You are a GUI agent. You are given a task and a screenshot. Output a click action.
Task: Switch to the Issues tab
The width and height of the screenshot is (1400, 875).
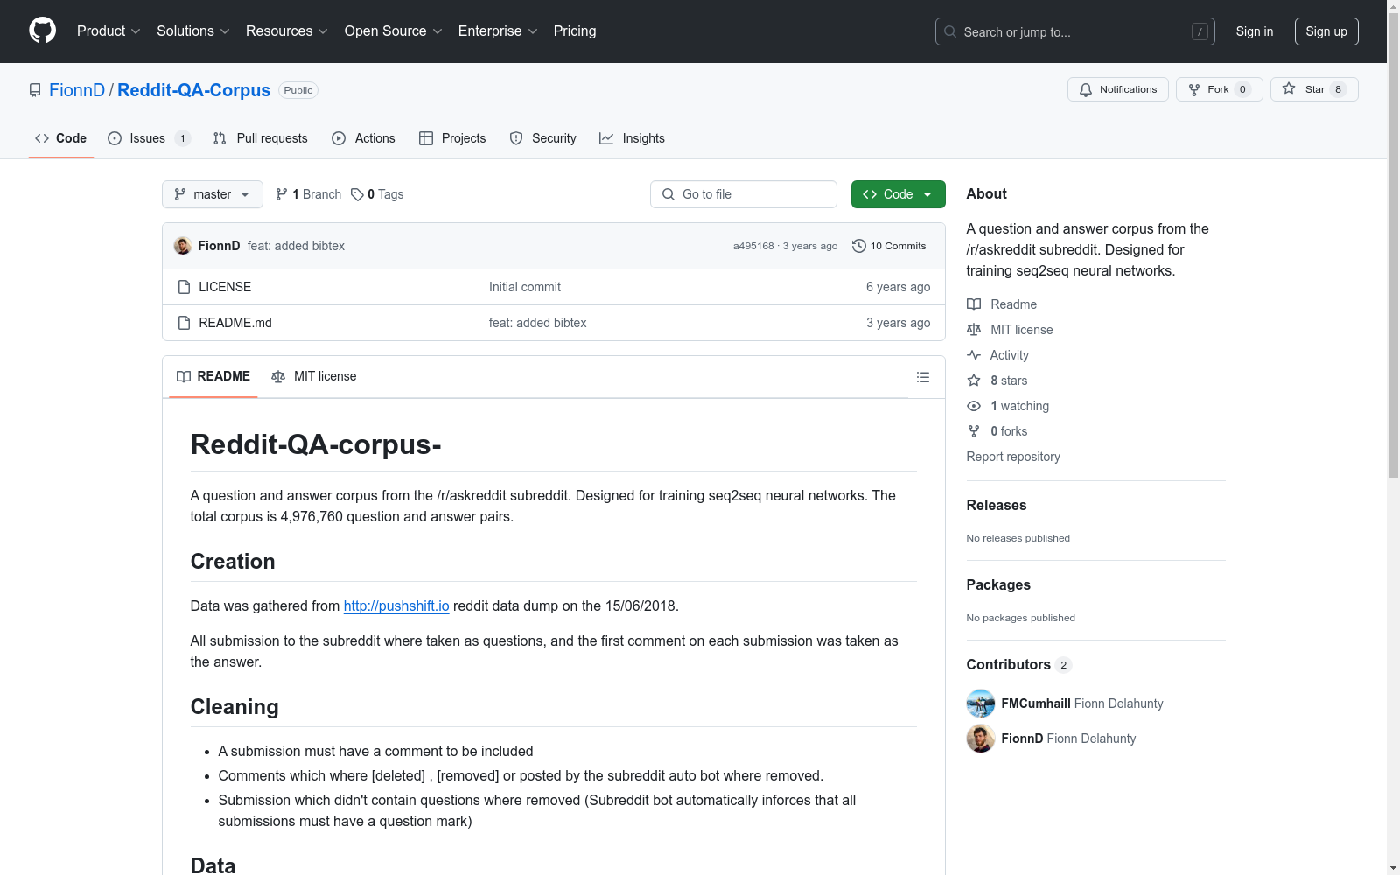pos(148,138)
